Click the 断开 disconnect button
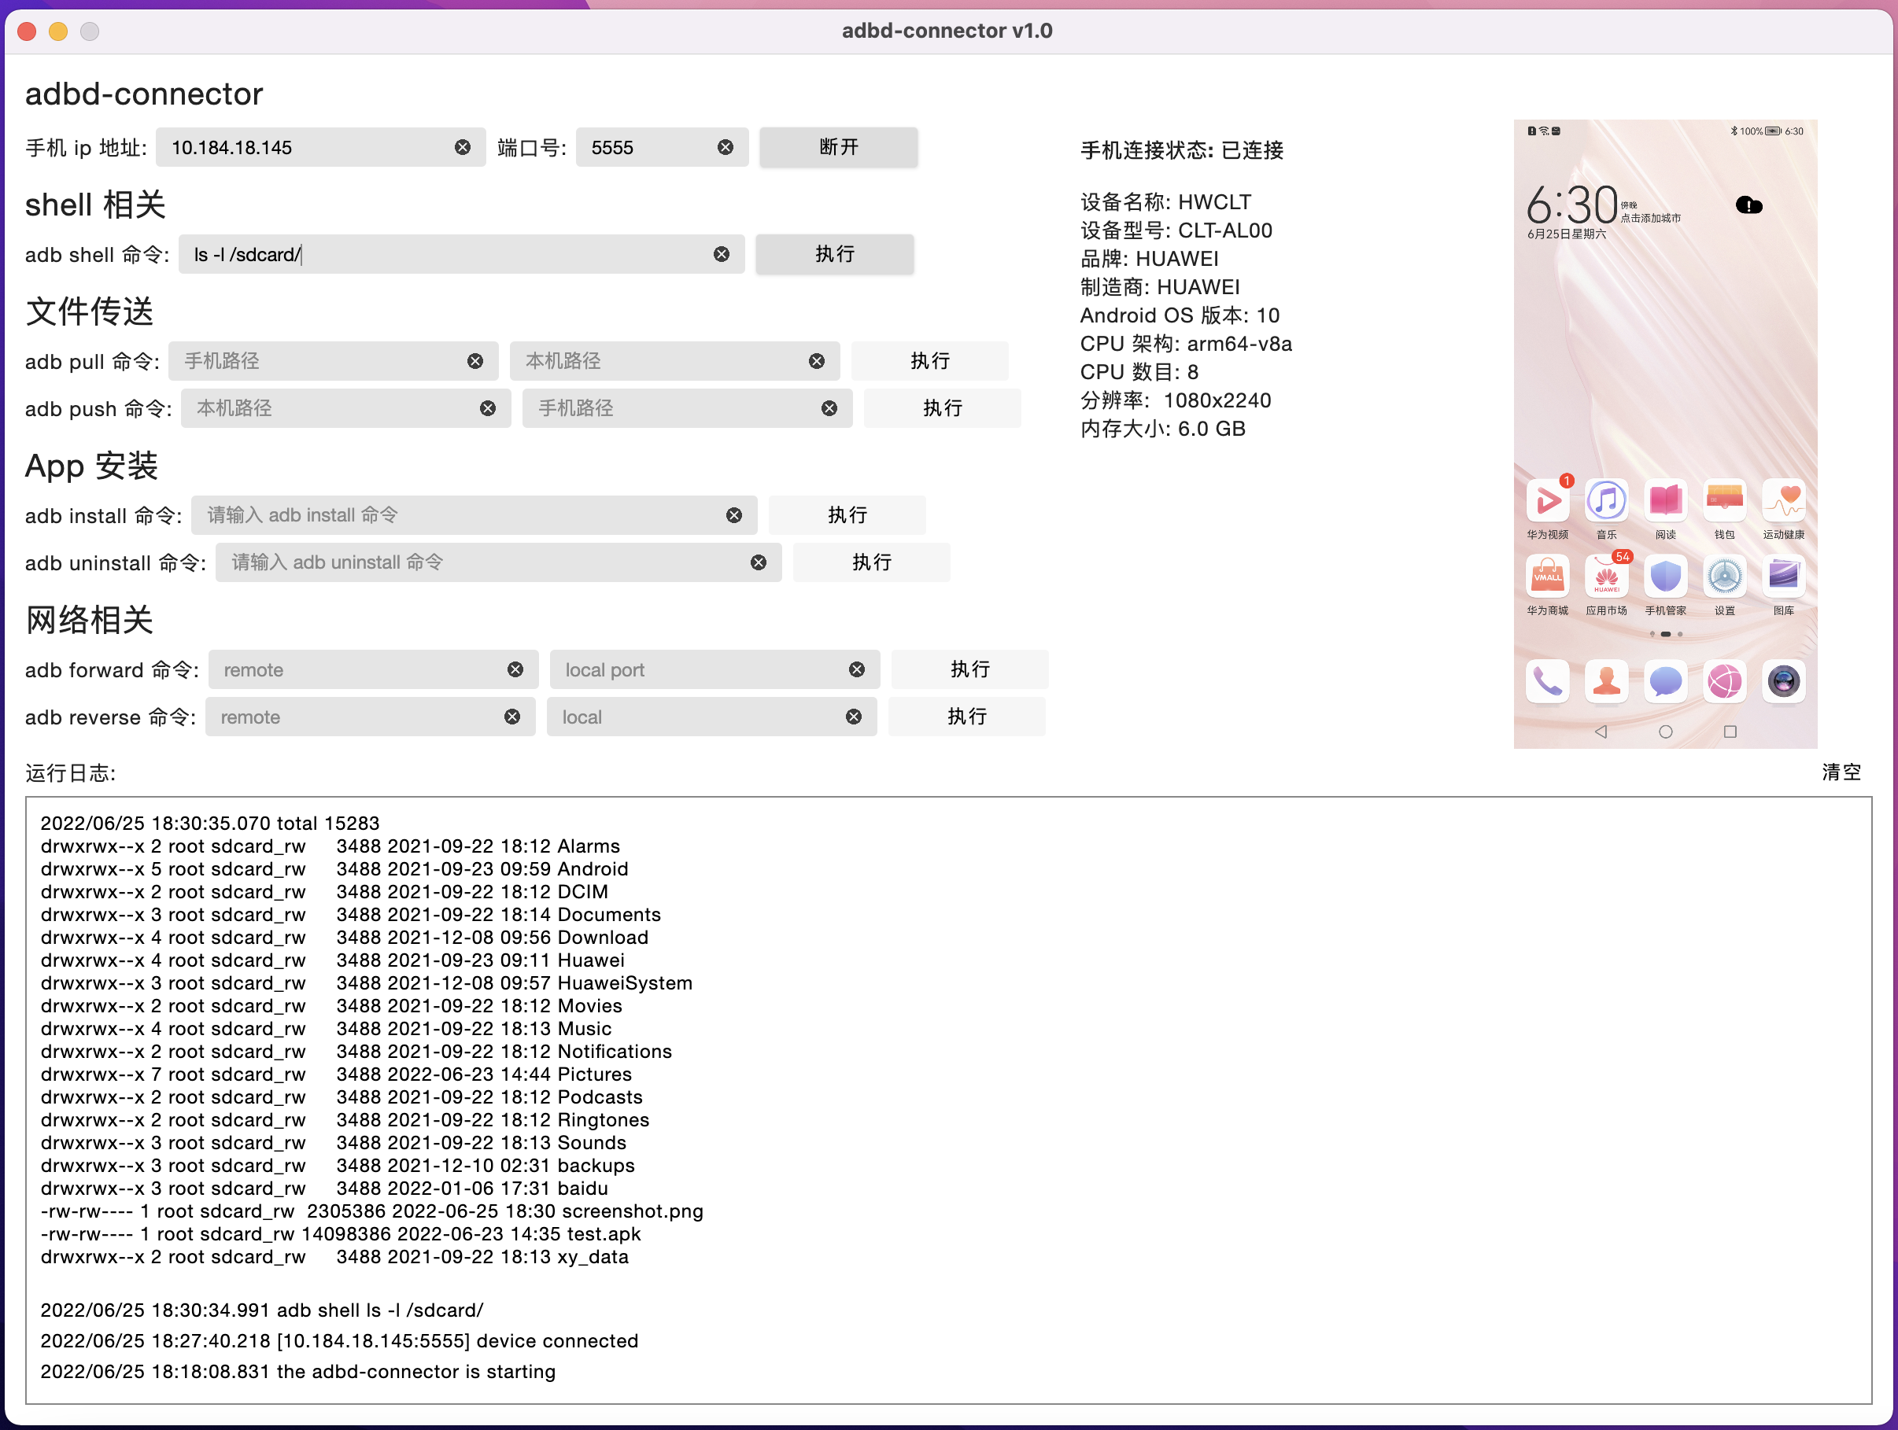Viewport: 1898px width, 1430px height. (x=837, y=148)
